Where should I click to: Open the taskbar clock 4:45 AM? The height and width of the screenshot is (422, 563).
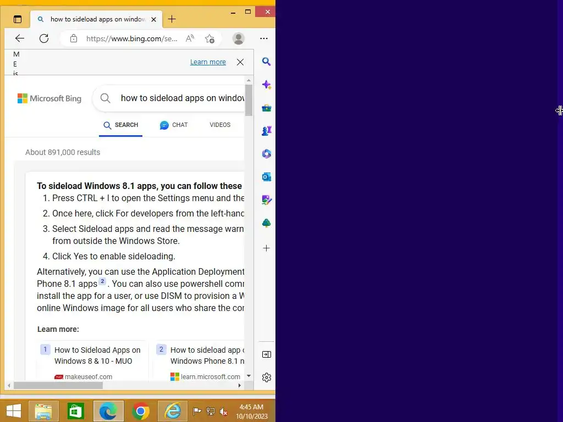tap(251, 412)
